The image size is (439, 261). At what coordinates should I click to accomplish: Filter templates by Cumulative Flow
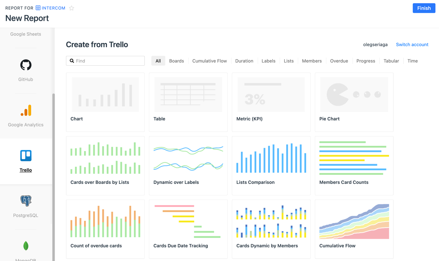(210, 61)
